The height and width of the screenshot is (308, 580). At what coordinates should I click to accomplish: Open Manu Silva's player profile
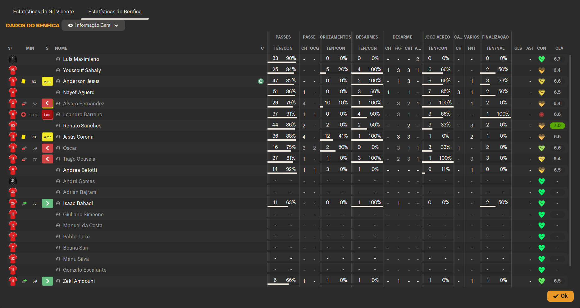(x=76, y=259)
